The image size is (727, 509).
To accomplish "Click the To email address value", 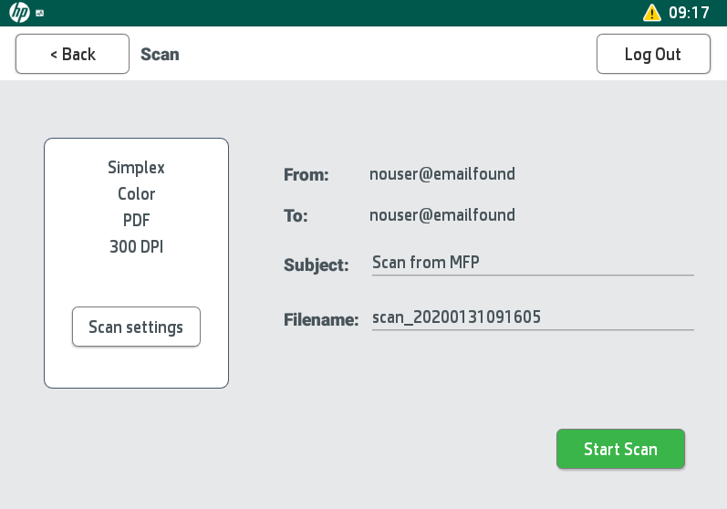I will (441, 215).
